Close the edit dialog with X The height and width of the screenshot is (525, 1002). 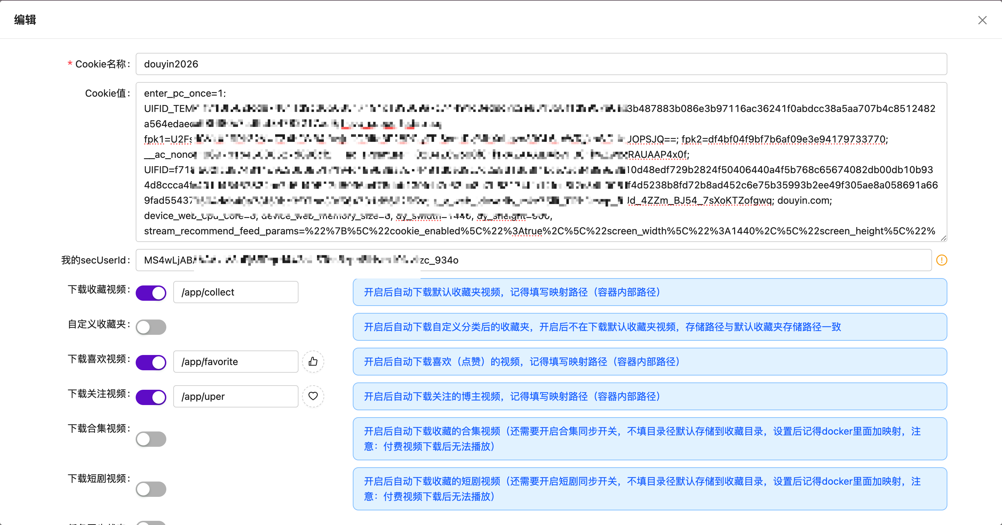(x=982, y=20)
